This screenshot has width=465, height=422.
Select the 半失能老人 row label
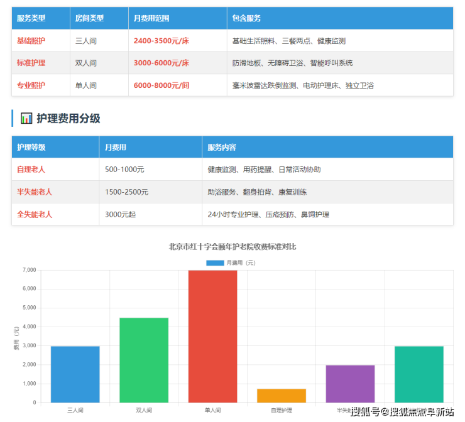tap(35, 192)
